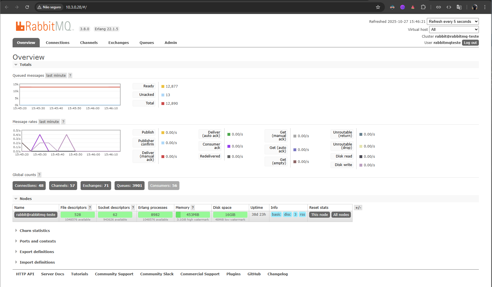Image resolution: width=492 pixels, height=287 pixels.
Task: Click the link chain extension icon
Action: click(439, 7)
